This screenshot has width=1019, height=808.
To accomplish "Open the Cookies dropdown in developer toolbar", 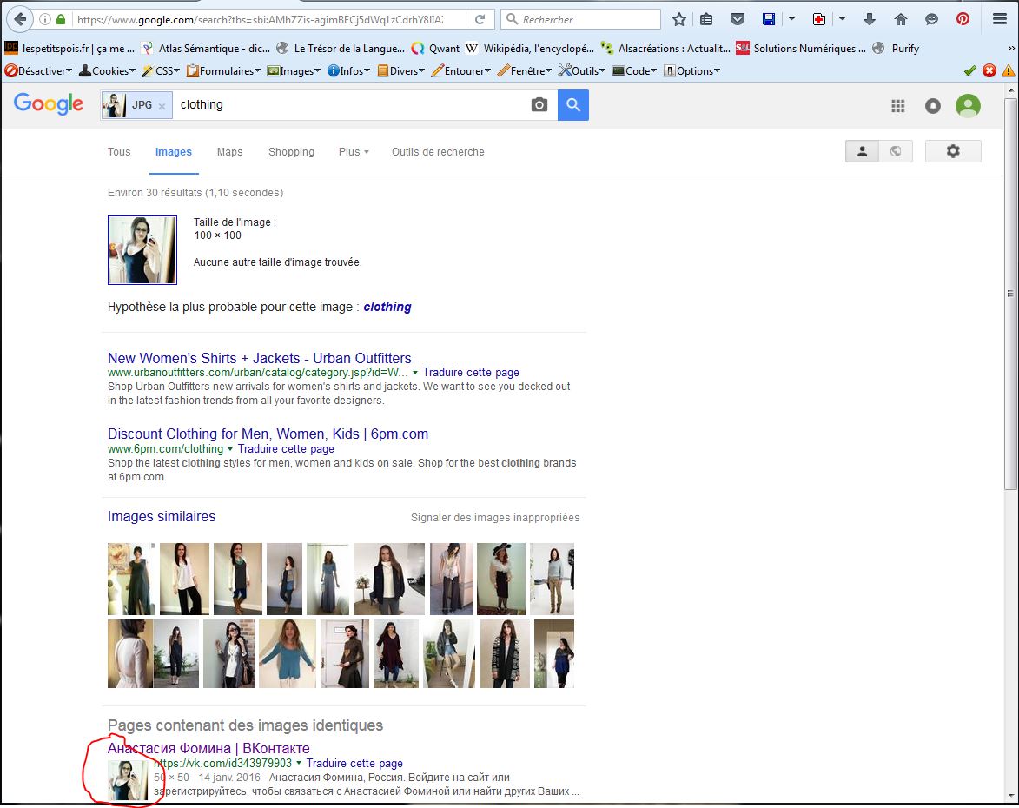I will (109, 71).
